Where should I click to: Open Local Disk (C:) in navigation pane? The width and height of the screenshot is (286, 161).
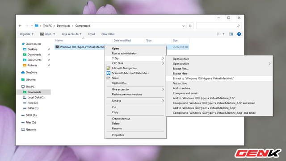pos(34,97)
